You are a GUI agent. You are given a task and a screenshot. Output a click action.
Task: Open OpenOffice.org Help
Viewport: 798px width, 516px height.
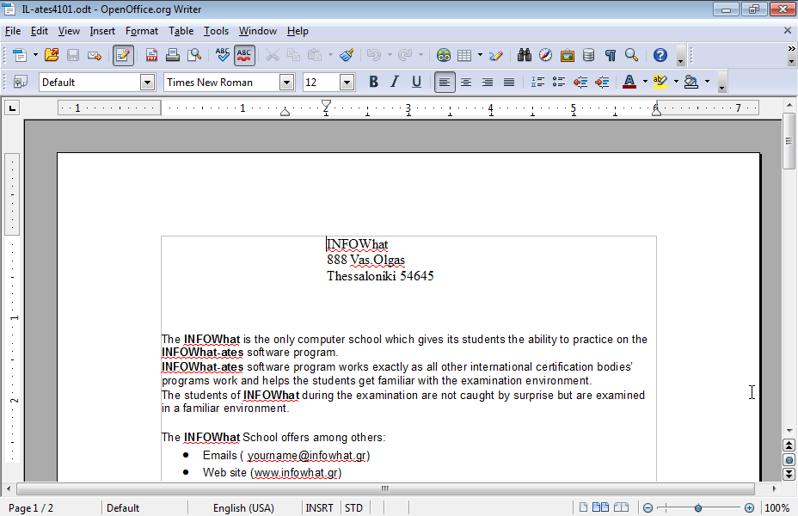point(660,55)
